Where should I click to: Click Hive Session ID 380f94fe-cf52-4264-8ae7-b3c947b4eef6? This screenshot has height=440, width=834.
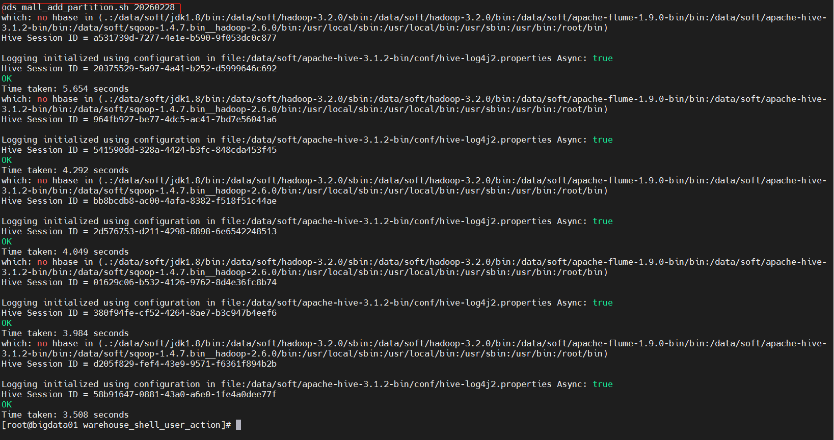(139, 313)
